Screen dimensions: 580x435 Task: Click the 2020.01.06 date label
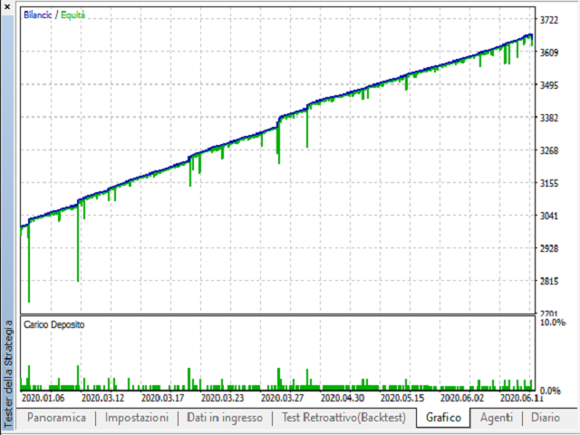coord(43,399)
